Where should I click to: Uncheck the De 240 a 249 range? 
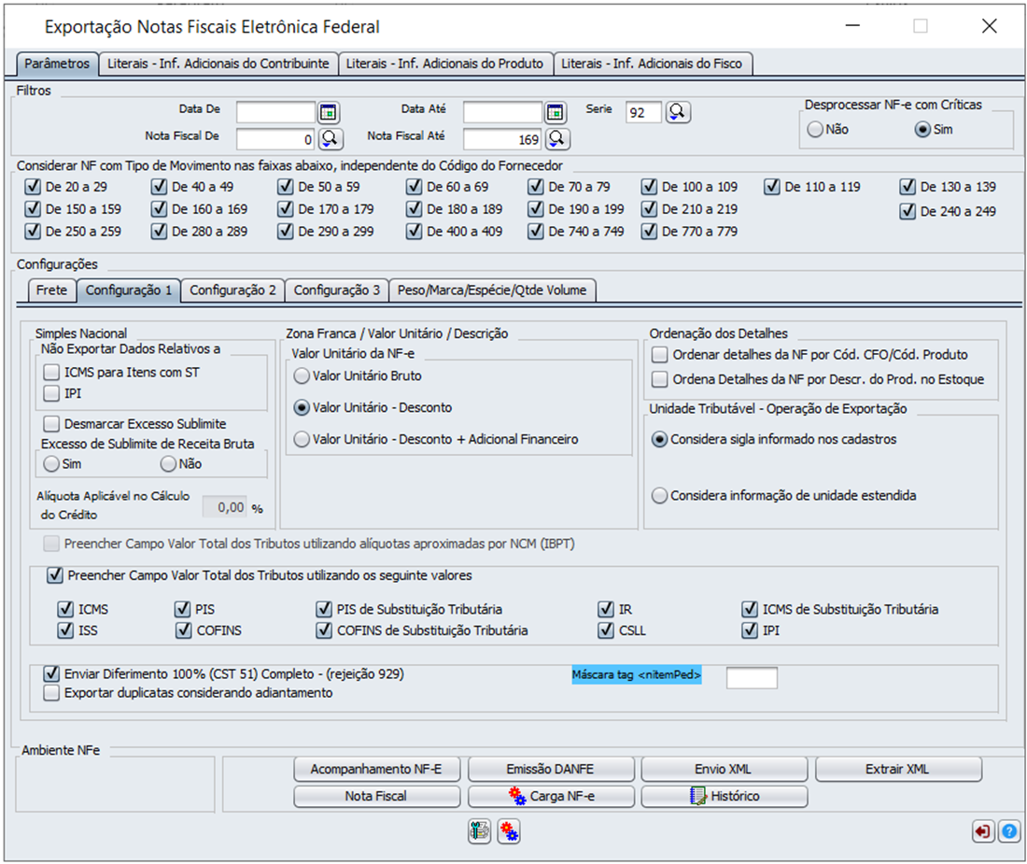(907, 211)
